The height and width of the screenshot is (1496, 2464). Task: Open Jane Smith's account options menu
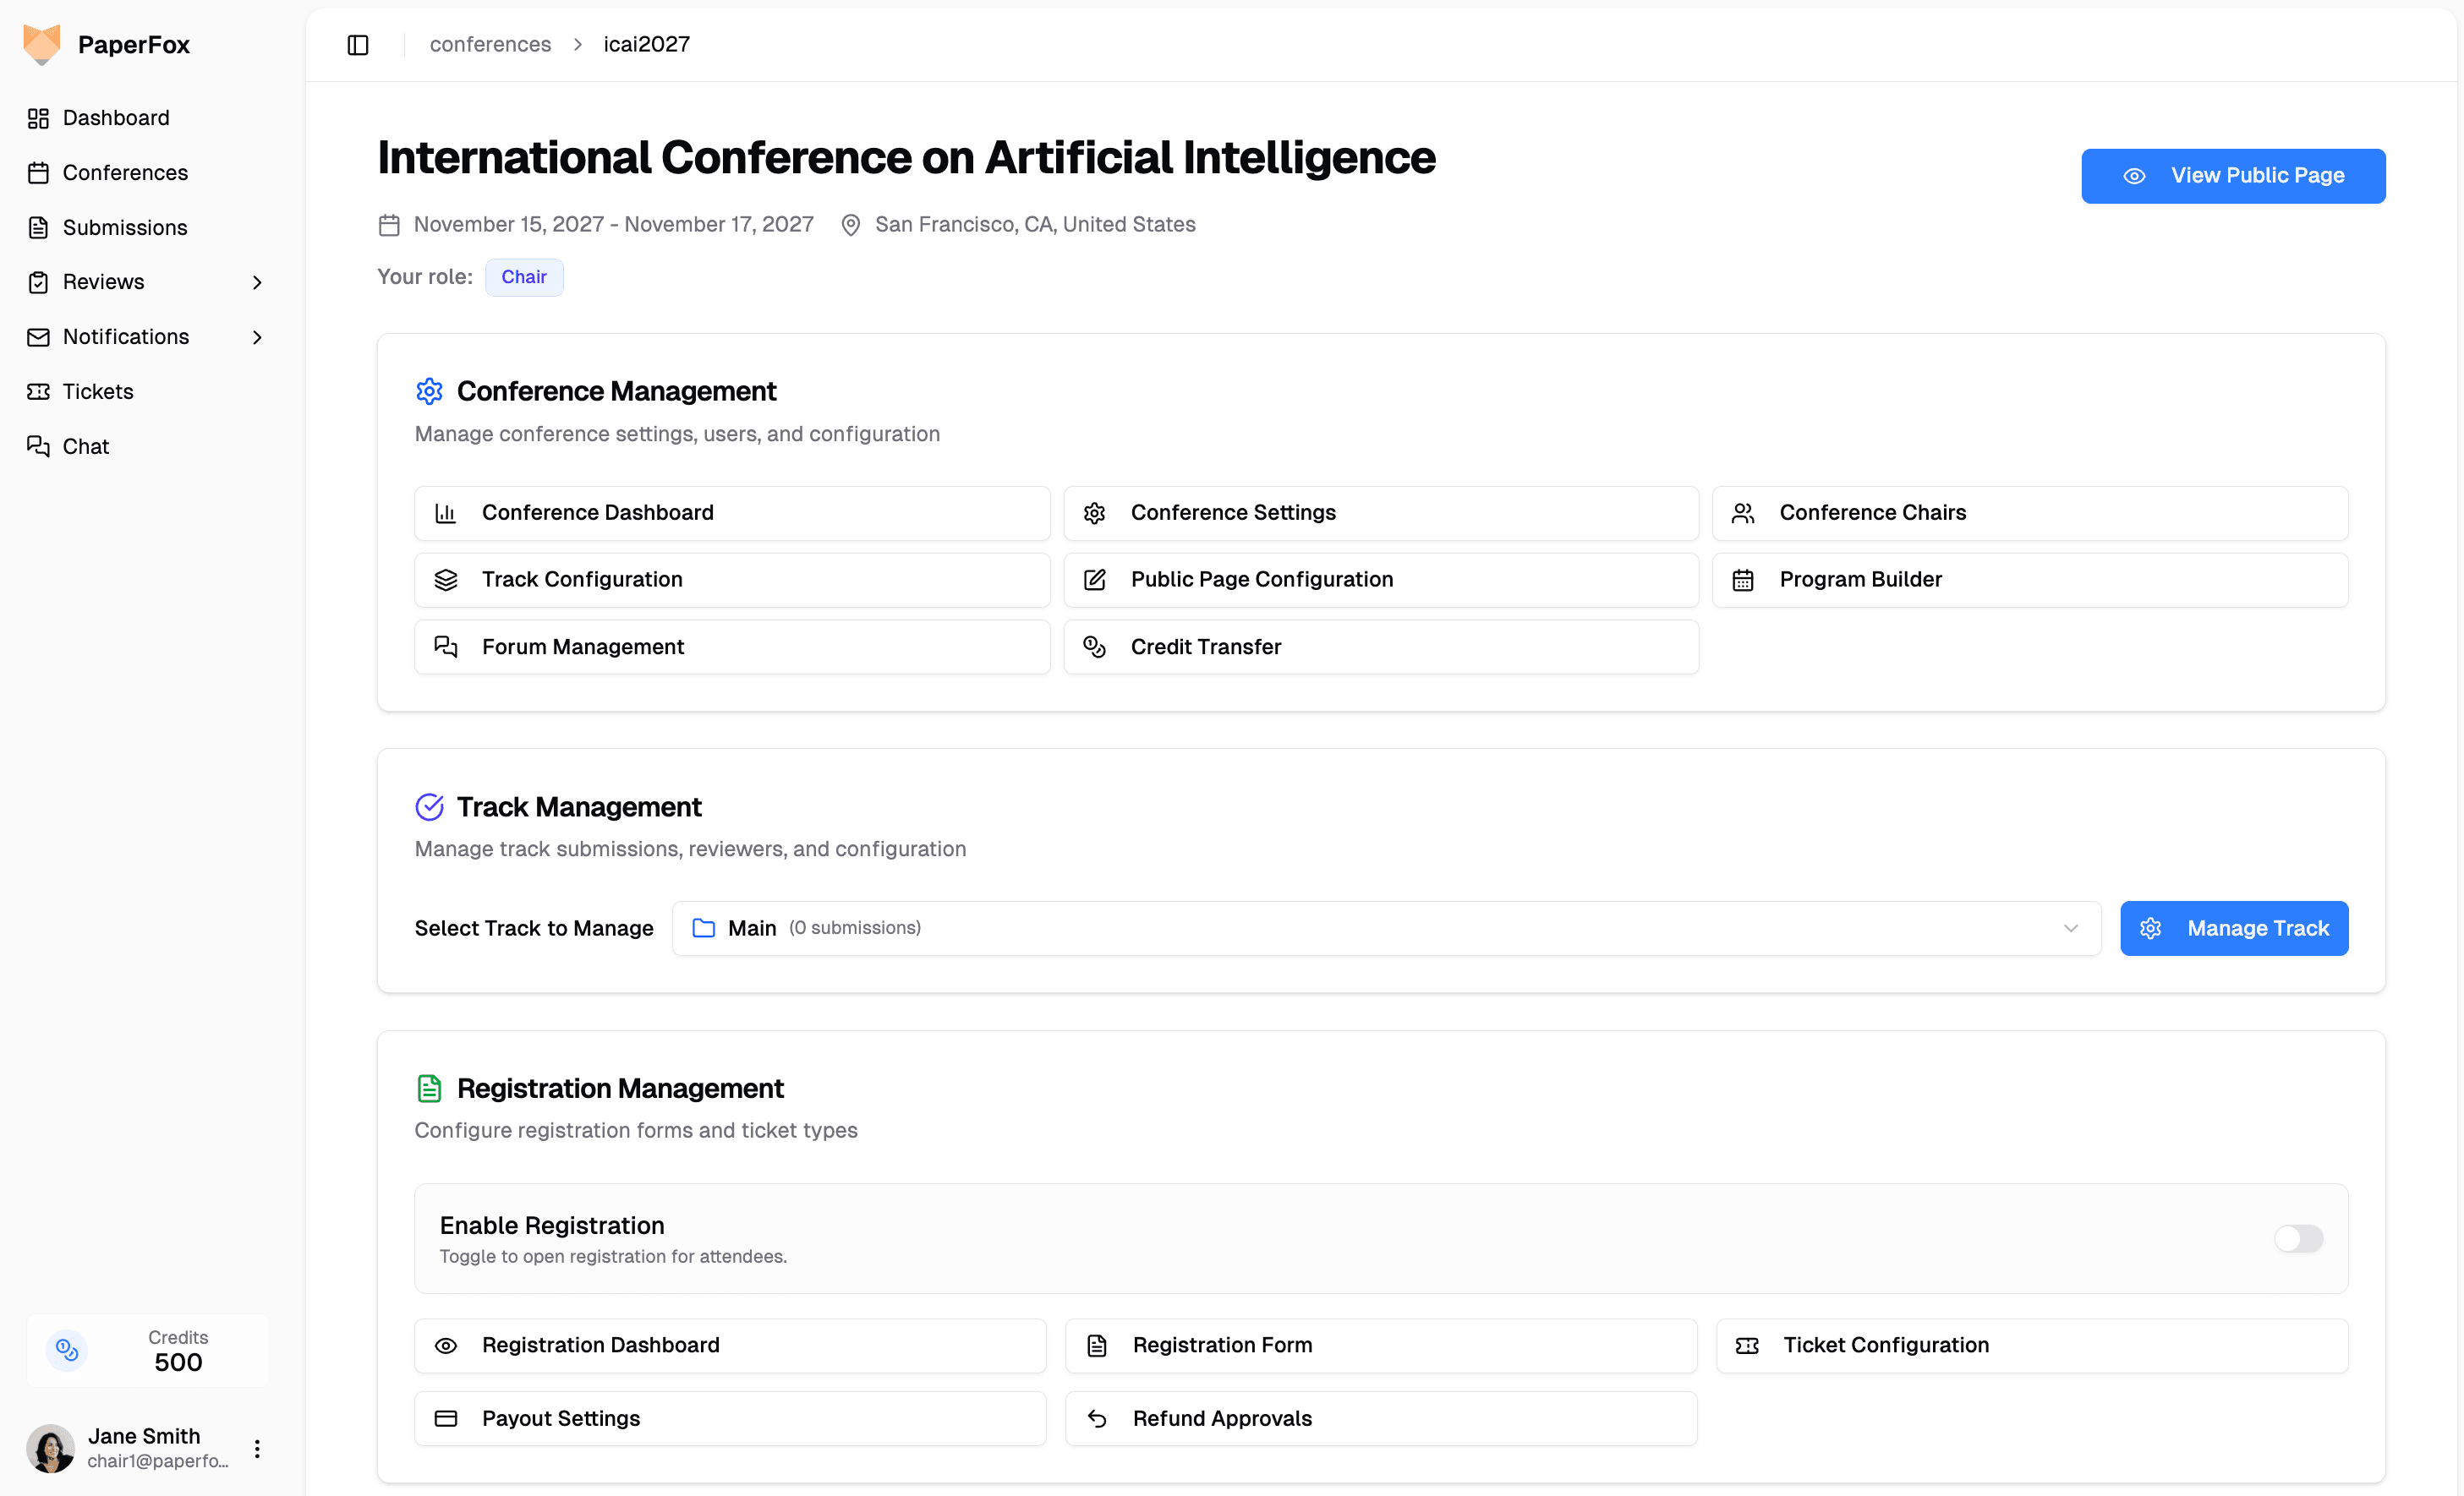pos(256,1447)
